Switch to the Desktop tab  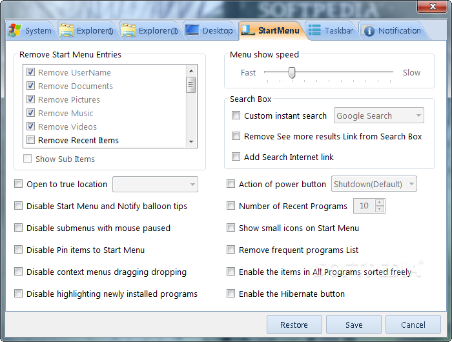pyautogui.click(x=210, y=30)
